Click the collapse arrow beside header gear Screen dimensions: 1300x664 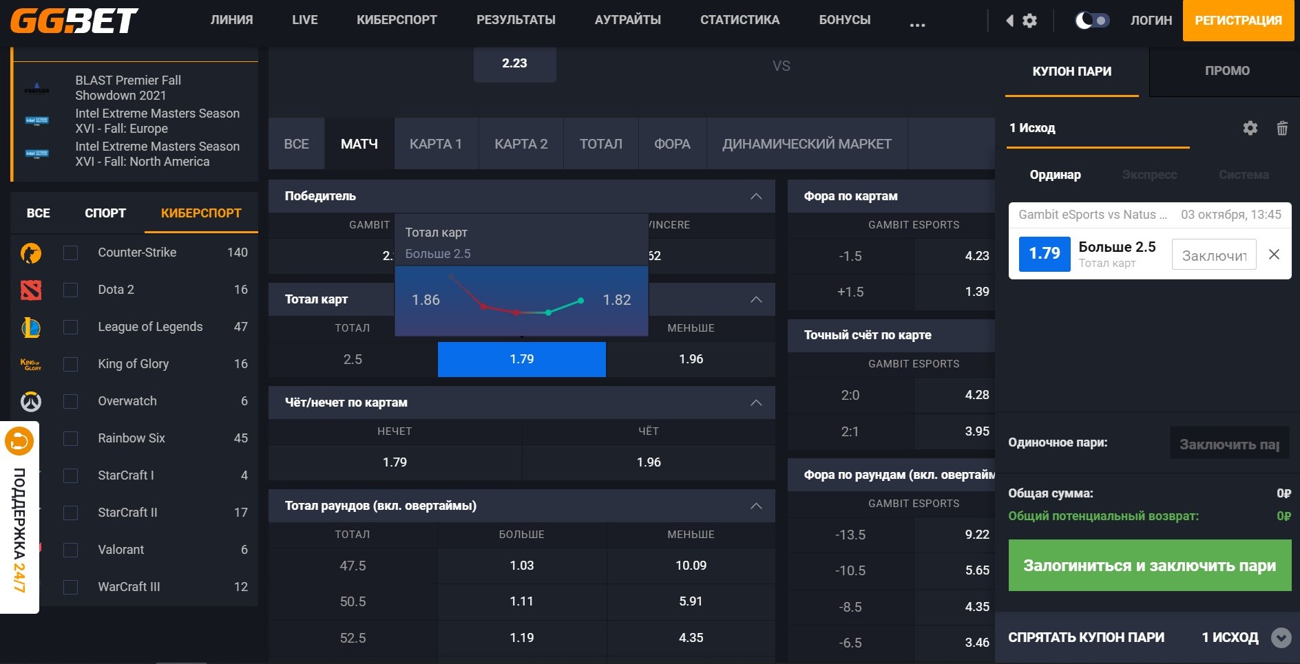[x=1009, y=21]
